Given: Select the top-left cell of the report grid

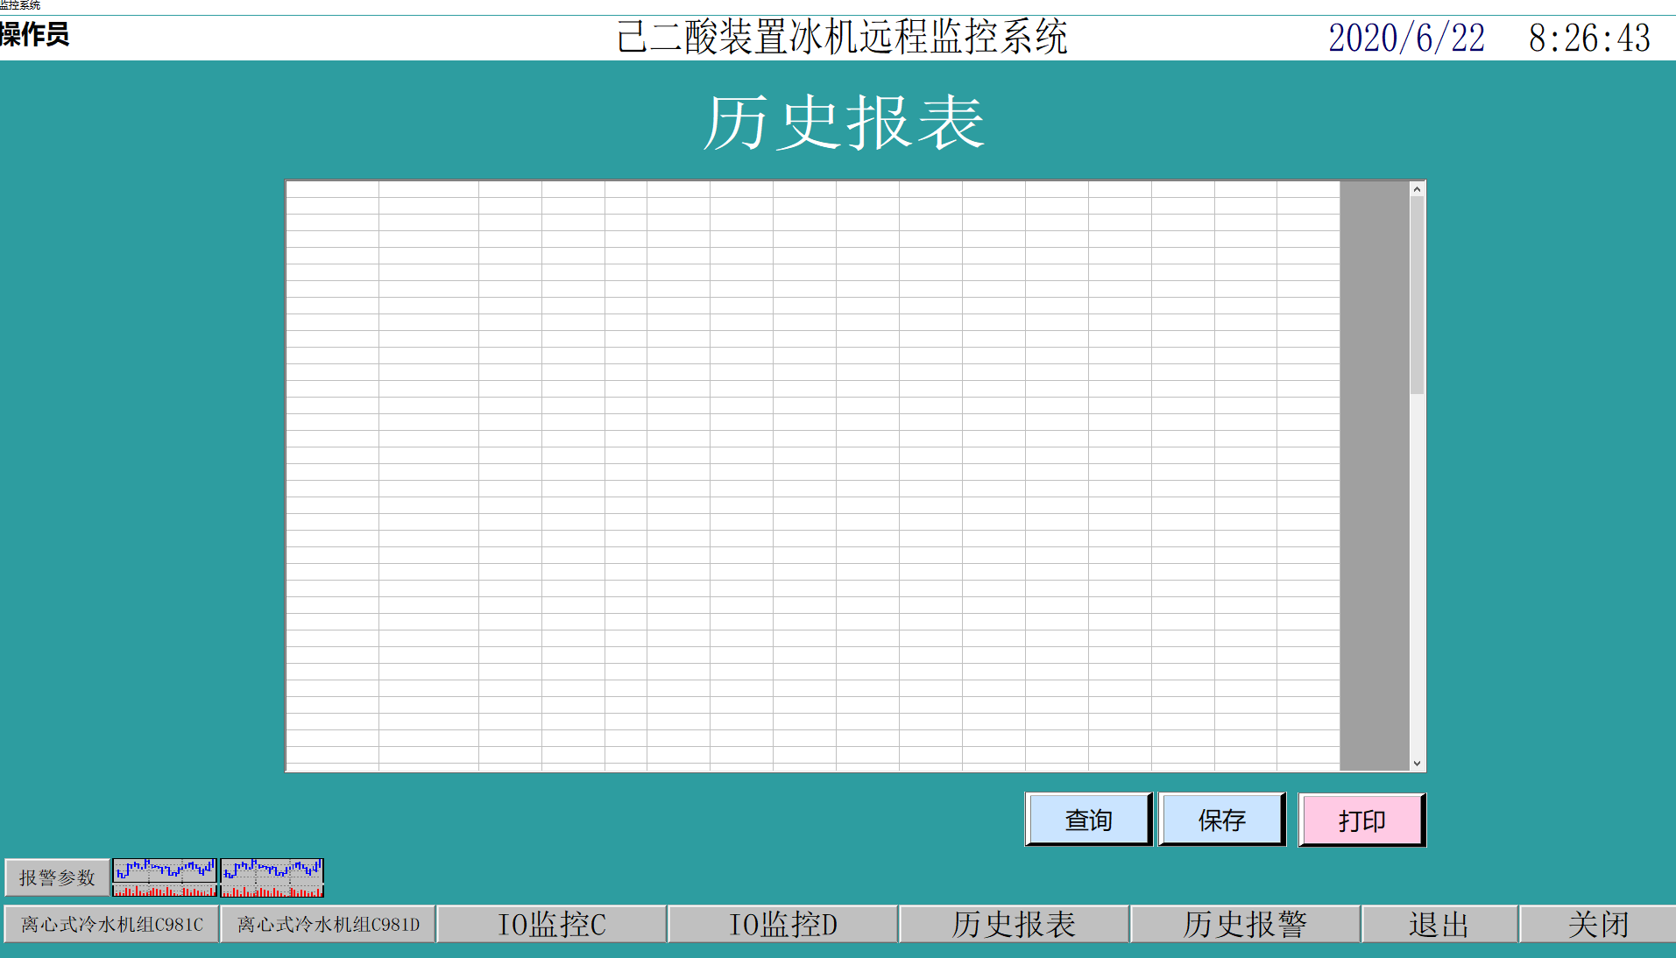Looking at the screenshot, I should 332,189.
